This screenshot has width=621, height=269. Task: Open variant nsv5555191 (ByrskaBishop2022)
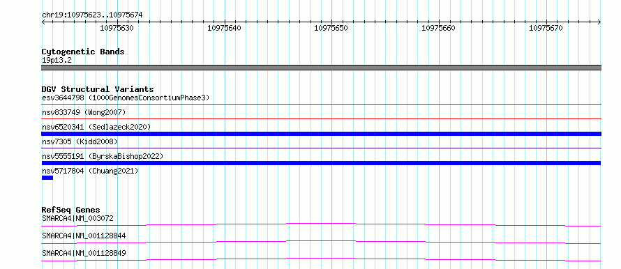tap(103, 157)
